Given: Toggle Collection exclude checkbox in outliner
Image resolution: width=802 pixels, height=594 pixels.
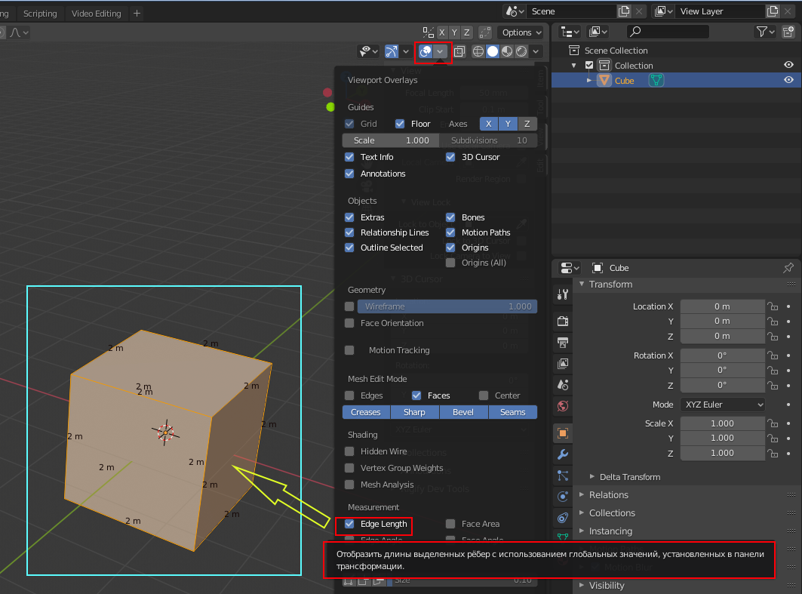Looking at the screenshot, I should coord(589,66).
